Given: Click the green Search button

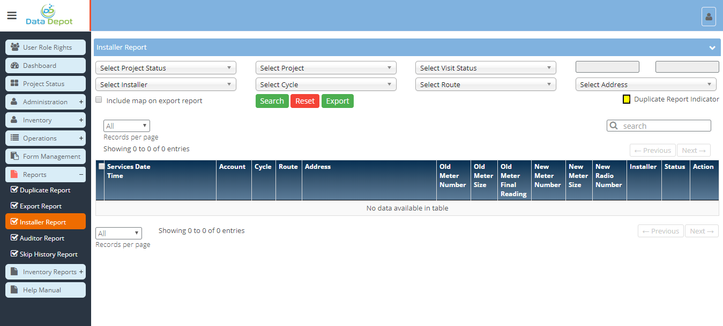Looking at the screenshot, I should click(272, 101).
